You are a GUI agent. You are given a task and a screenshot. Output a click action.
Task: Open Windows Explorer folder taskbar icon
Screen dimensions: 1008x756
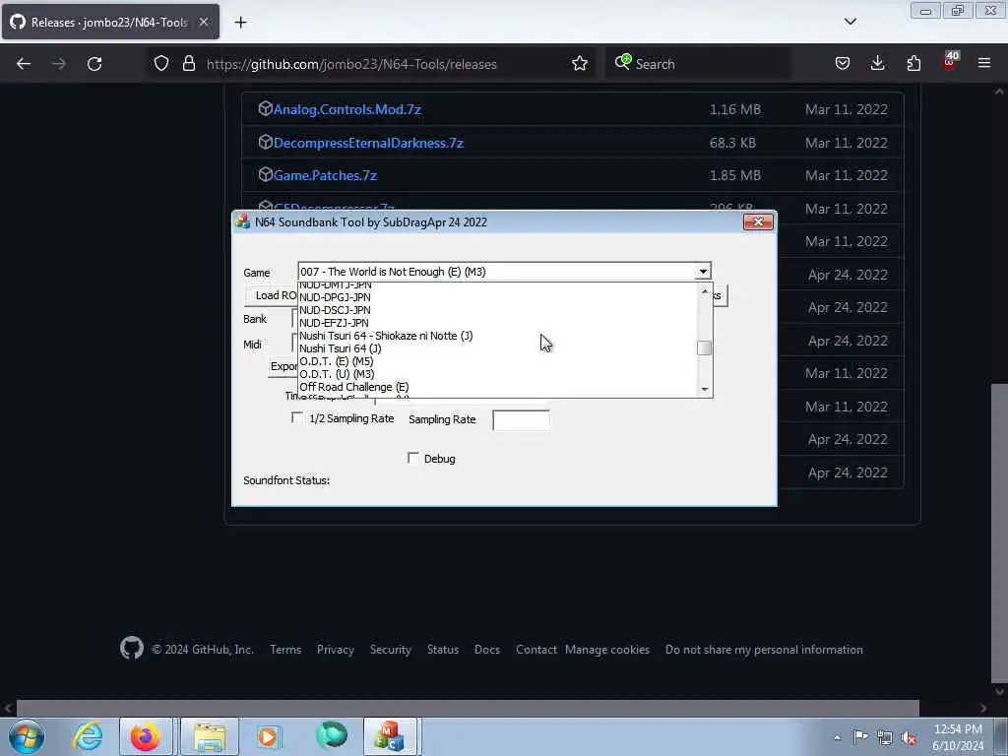coord(210,736)
